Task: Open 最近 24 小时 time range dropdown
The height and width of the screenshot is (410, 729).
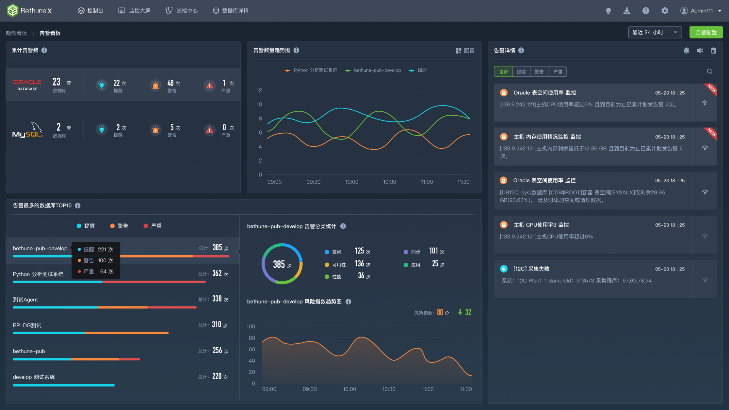Action: [655, 32]
